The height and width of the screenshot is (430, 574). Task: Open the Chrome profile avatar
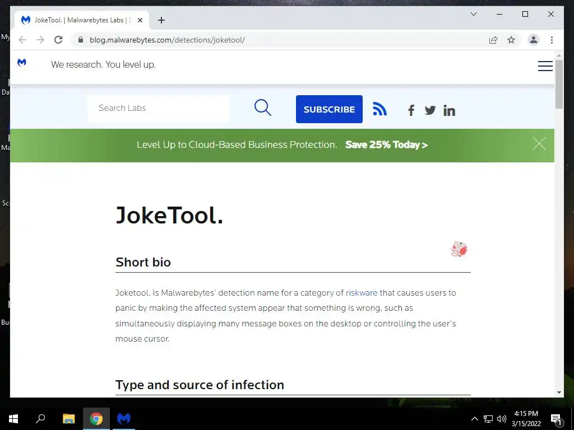[x=534, y=40]
